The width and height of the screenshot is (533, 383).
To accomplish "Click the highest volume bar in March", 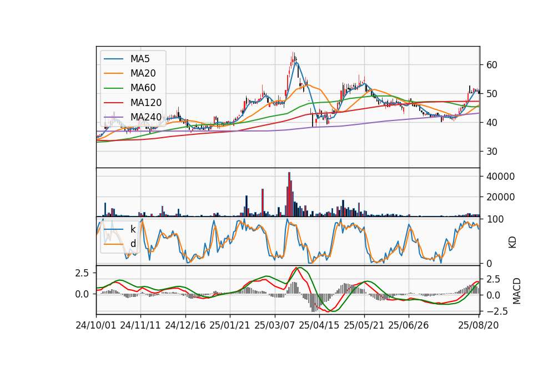I will tap(289, 194).
